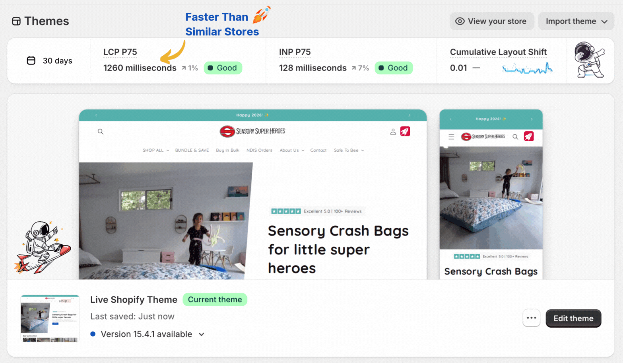This screenshot has width=623, height=363.
Task: Click Edit theme button
Action: point(573,318)
